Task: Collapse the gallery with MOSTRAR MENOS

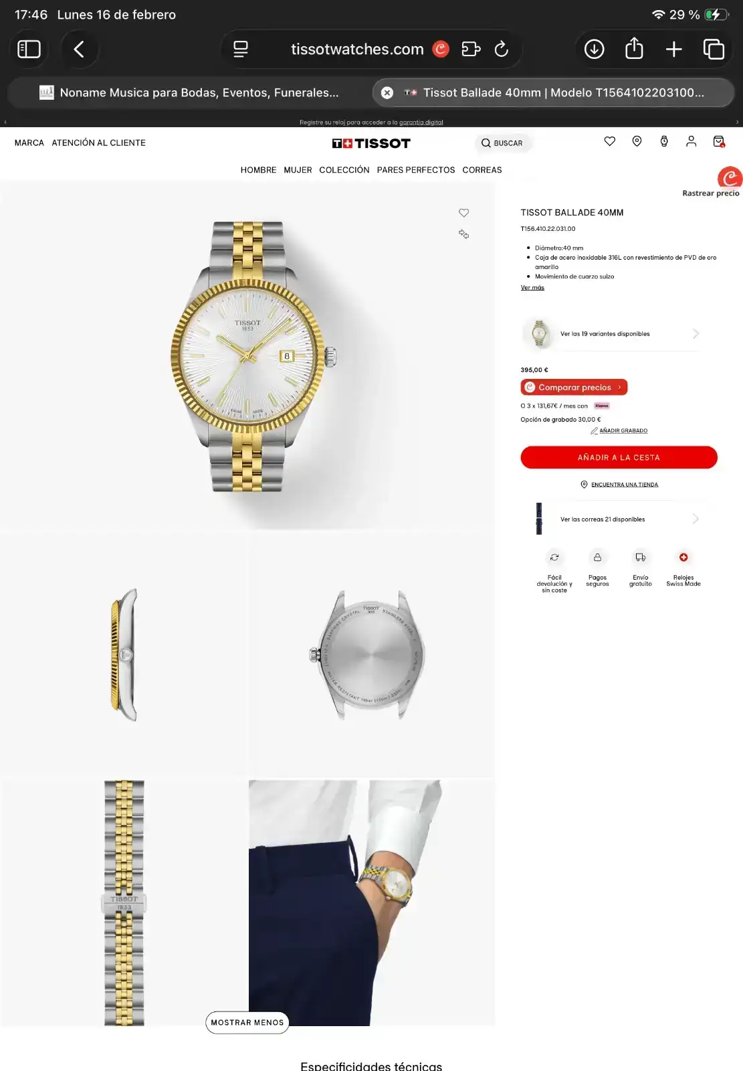Action: [247, 1022]
